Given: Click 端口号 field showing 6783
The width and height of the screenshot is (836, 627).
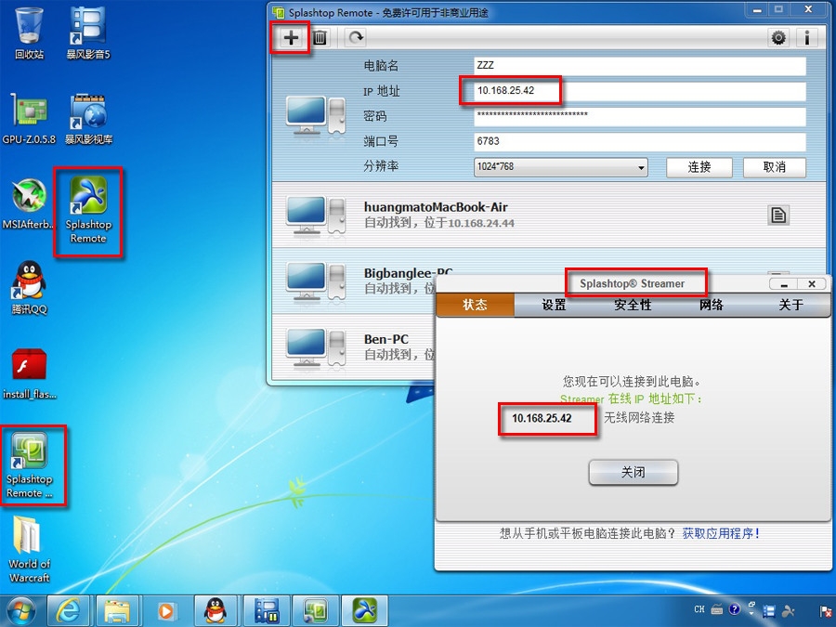Looking at the screenshot, I should (x=640, y=142).
